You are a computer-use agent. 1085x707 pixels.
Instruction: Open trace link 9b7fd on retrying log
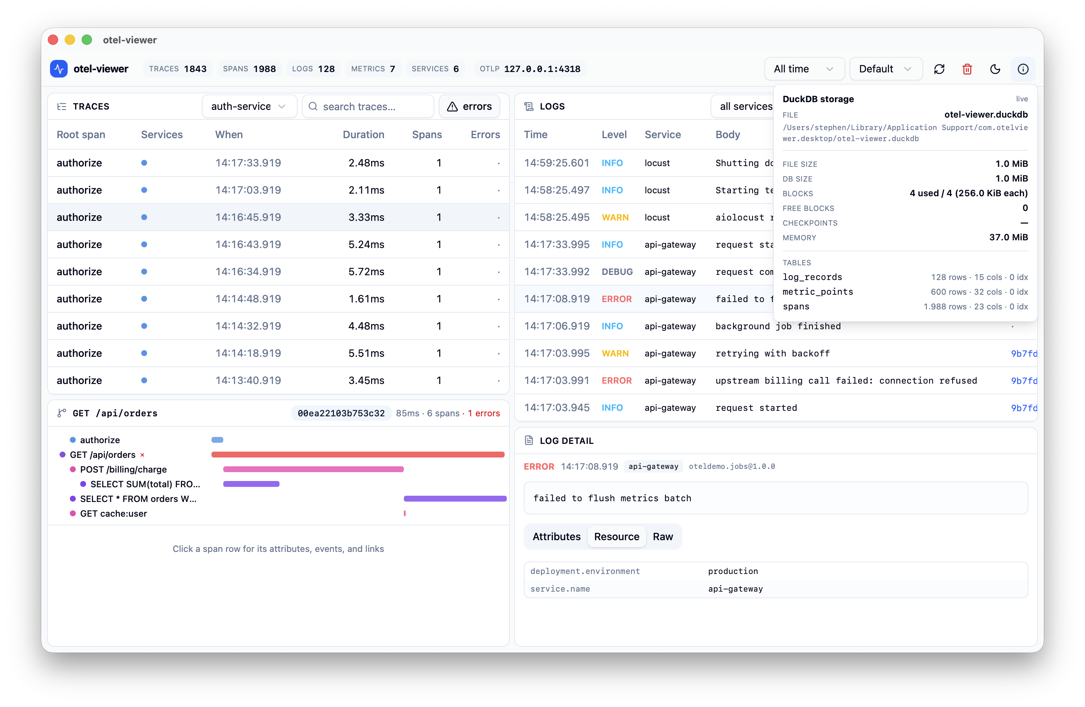pos(1024,353)
